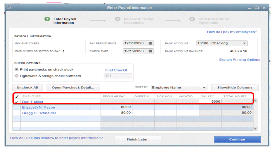Click the Sick Hours column header
The height and width of the screenshot is (153, 273).
click(165, 96)
